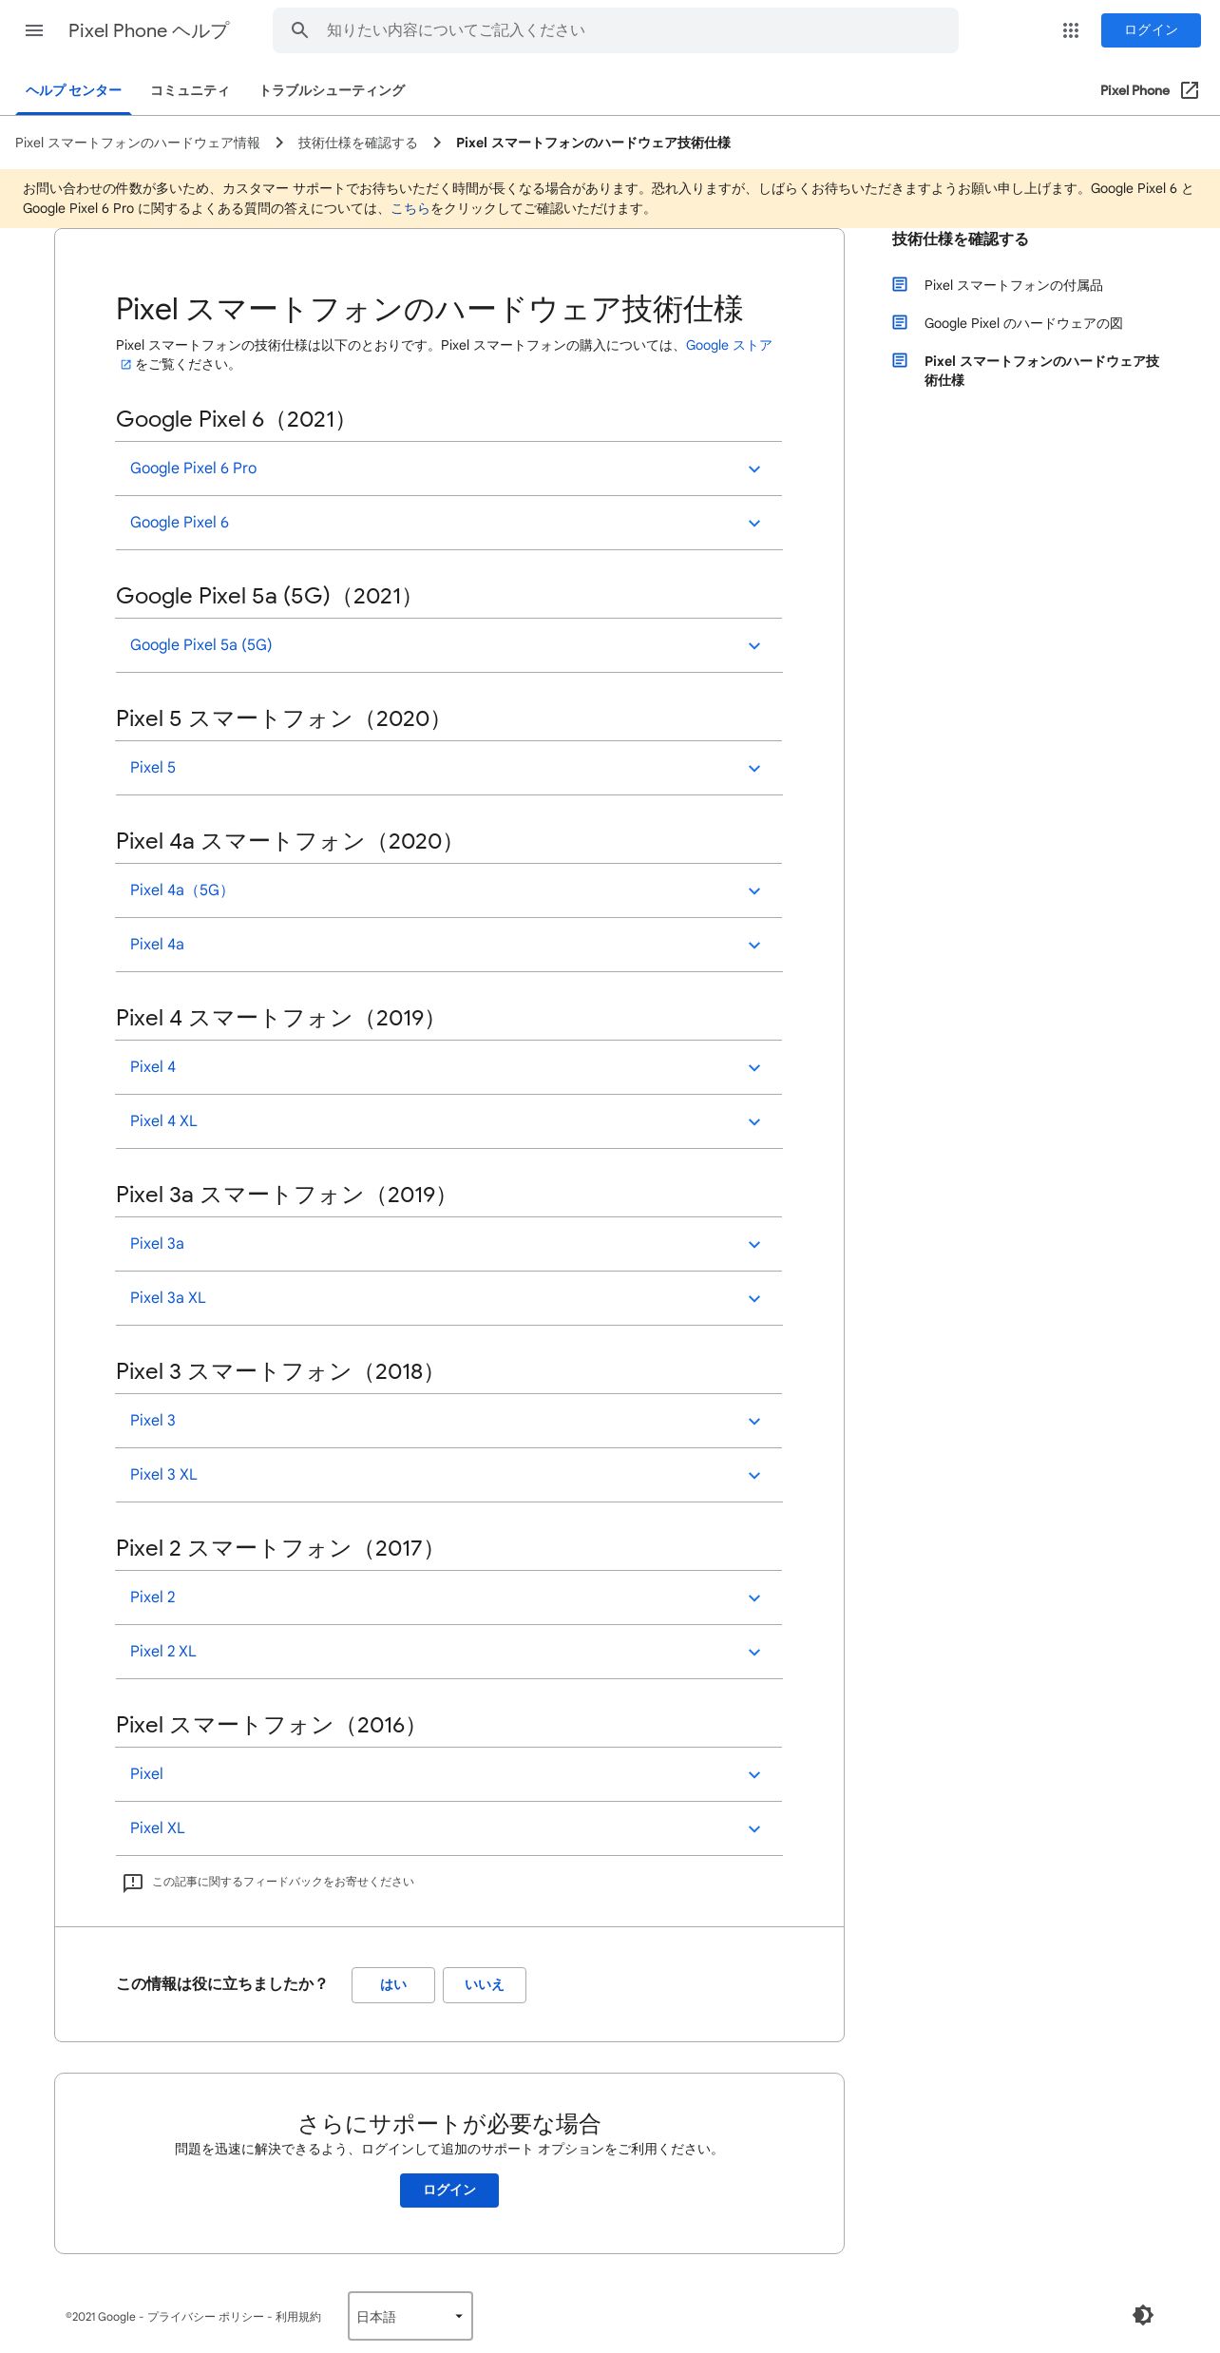Toggle dark mode brightness icon
The width and height of the screenshot is (1220, 2353).
click(1143, 2315)
